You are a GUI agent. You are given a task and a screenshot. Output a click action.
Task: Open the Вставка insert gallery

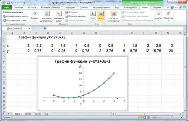35,16
